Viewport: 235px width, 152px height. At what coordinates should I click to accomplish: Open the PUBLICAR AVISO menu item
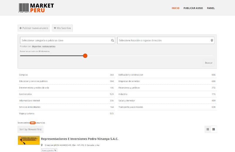(x=193, y=8)
